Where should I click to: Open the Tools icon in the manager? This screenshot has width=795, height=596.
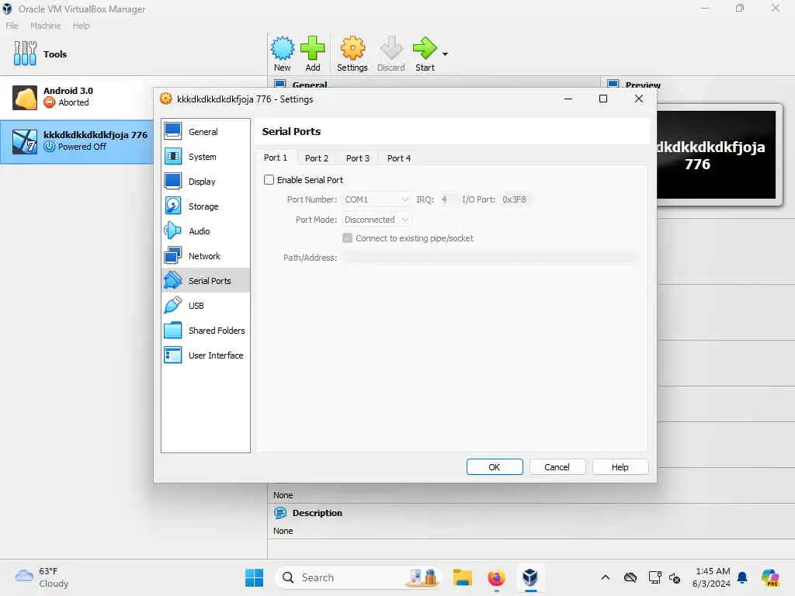[25, 54]
